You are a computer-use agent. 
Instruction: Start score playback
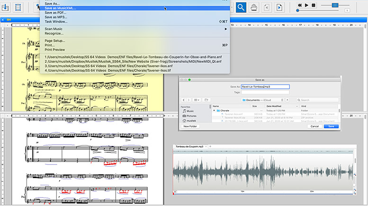pos(306,5)
